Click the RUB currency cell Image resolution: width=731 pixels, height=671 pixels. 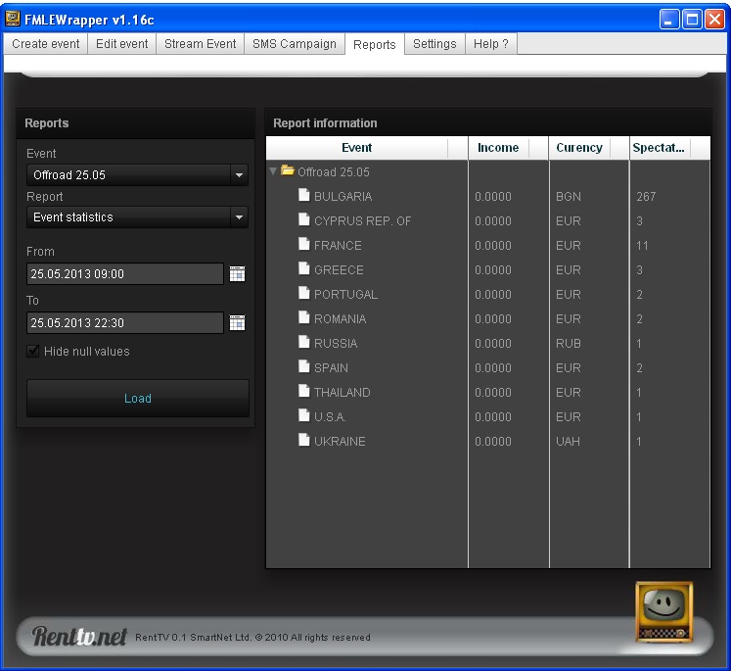(x=569, y=344)
